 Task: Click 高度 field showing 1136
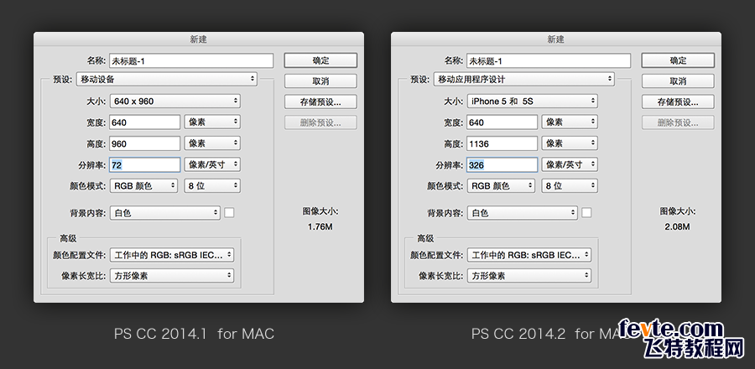[502, 143]
